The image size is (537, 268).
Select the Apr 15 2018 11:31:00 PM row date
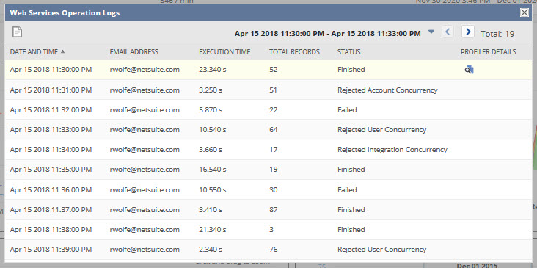point(51,90)
